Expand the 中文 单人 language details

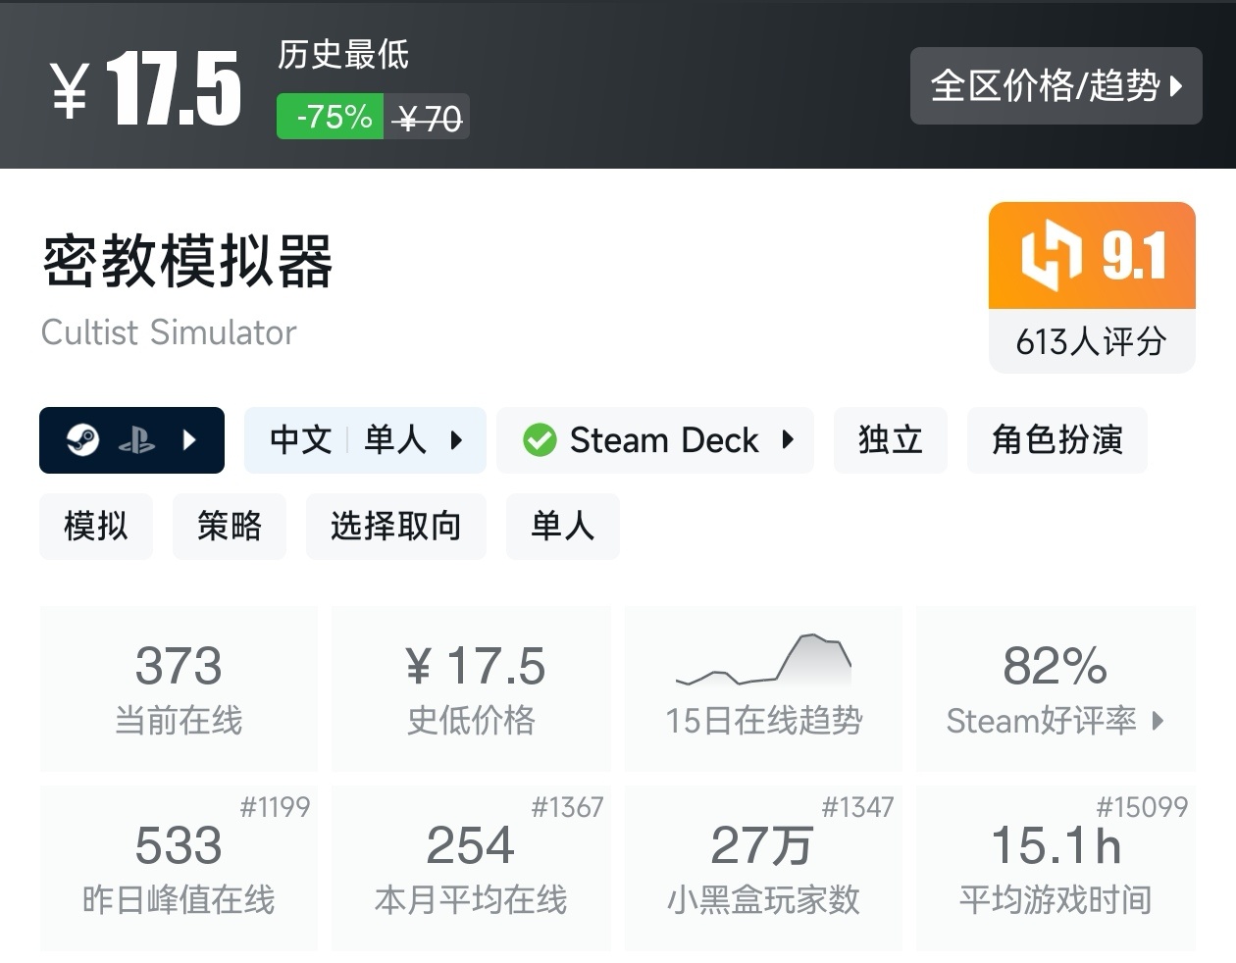point(456,440)
